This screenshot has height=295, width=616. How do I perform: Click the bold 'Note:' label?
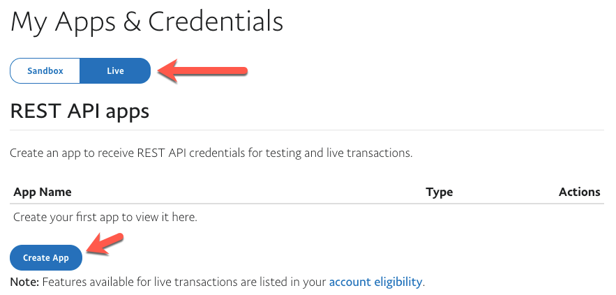pos(25,282)
